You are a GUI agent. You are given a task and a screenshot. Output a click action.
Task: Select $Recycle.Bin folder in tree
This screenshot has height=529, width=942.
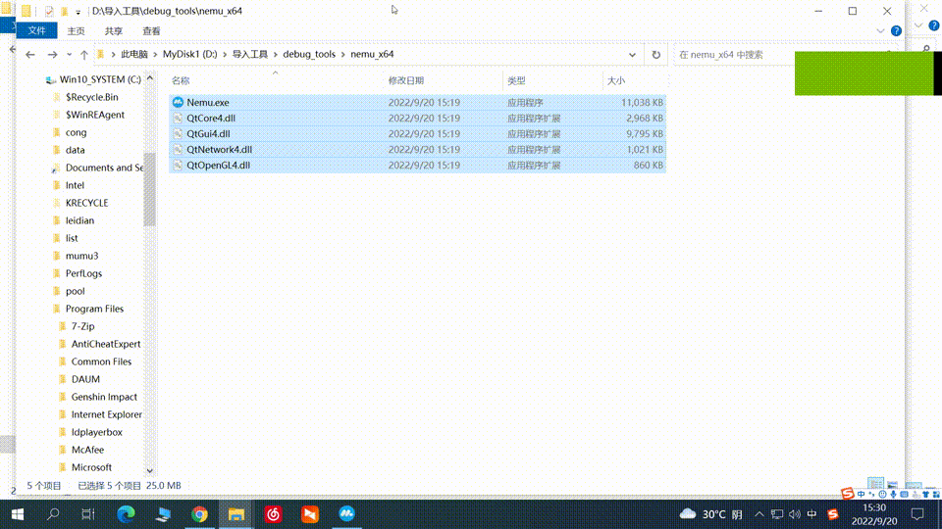pos(91,97)
